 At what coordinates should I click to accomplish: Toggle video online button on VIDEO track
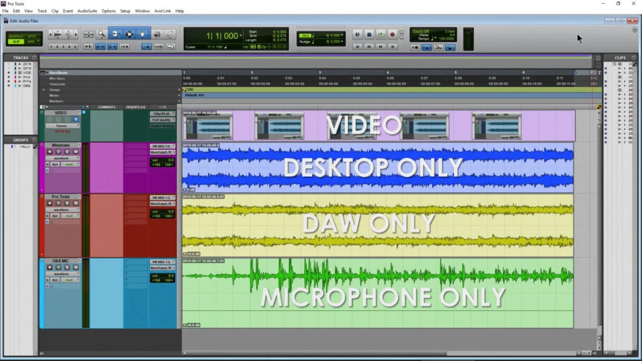(76, 119)
